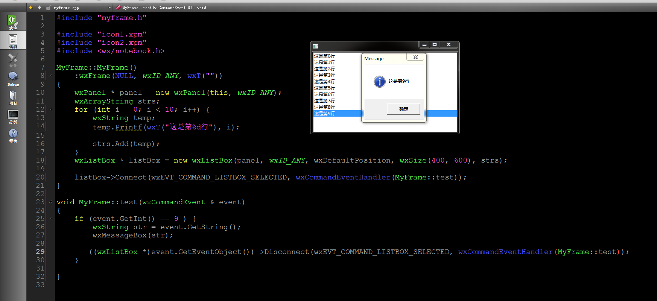Click line number 20 in the gutter
Image resolution: width=657 pixels, height=301 pixels.
click(40, 177)
